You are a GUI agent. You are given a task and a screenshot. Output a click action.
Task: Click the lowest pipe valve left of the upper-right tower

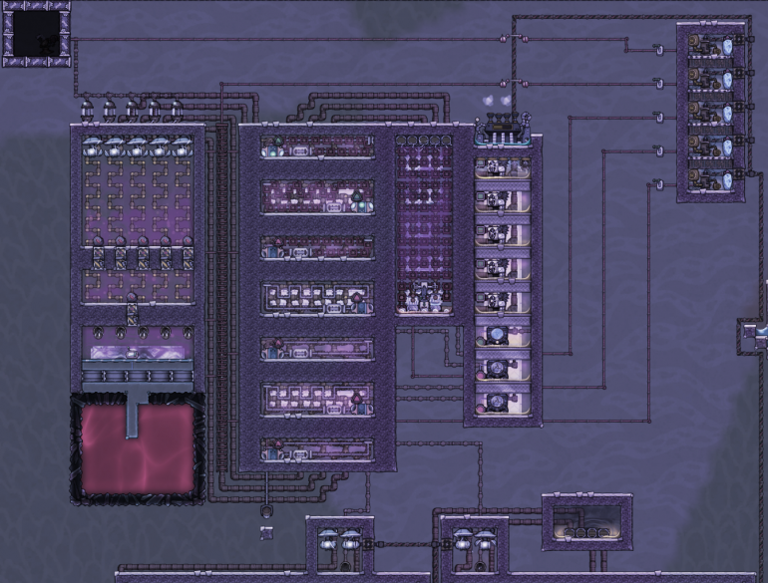(x=658, y=184)
